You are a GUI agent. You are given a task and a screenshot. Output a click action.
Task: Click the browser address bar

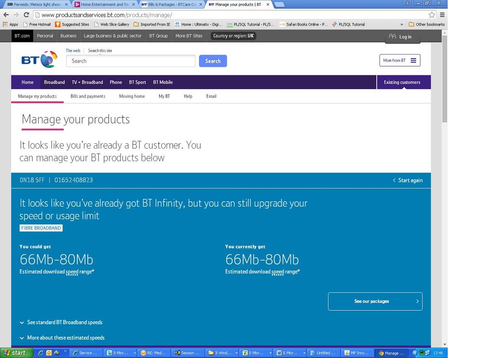point(231,15)
